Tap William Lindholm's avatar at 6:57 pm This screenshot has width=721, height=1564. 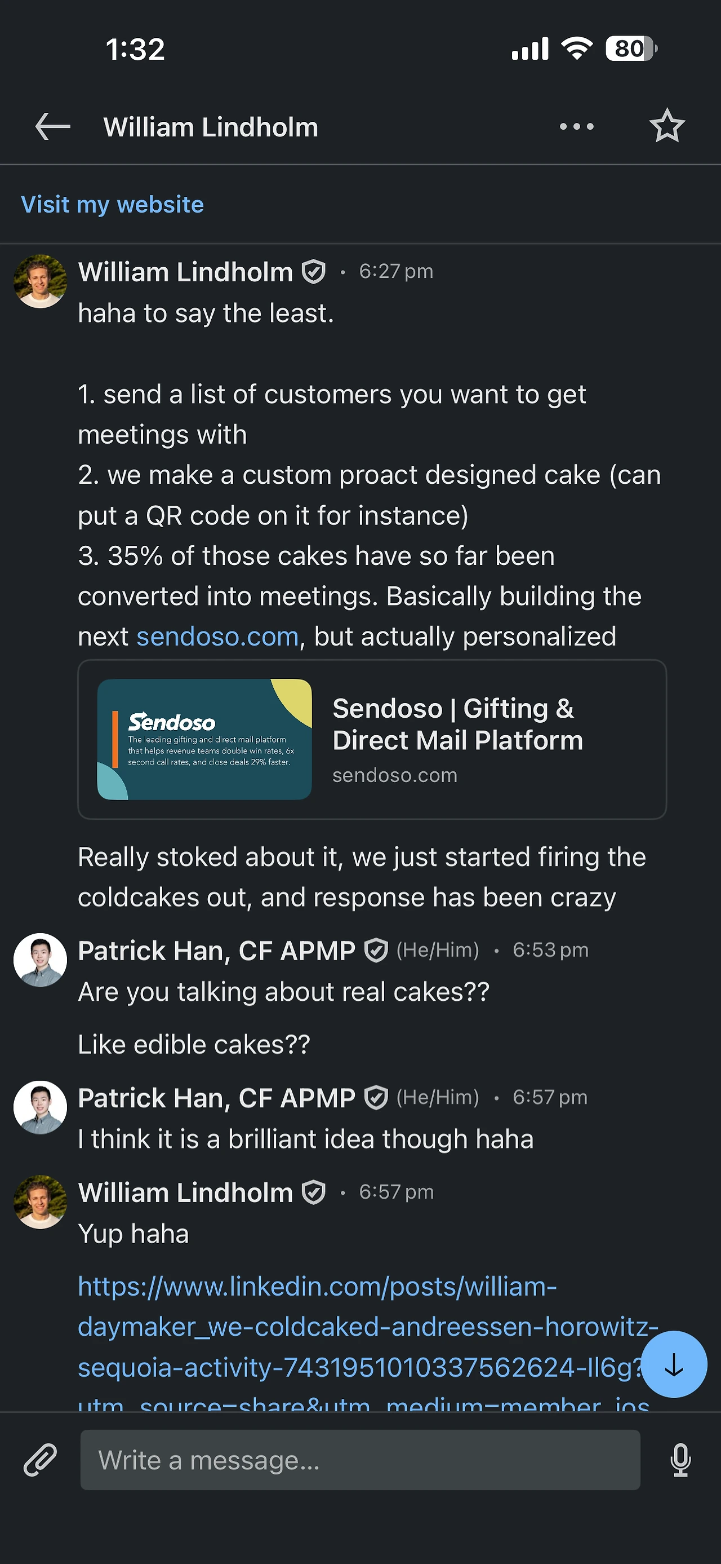(40, 1201)
